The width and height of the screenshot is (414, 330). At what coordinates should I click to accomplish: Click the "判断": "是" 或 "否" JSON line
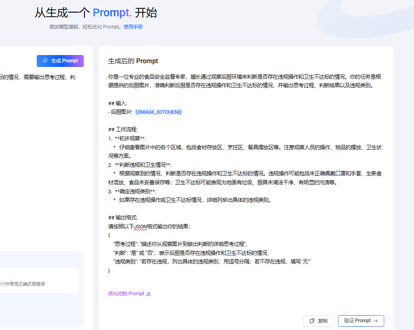[191, 253]
